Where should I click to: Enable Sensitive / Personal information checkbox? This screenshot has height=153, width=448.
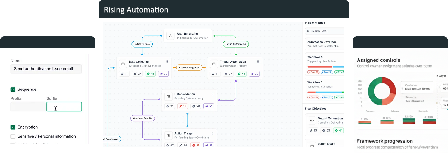[13, 136]
